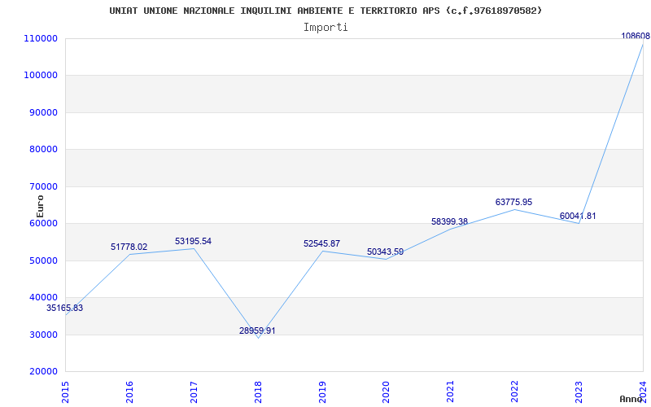Click the 2023 x-axis year label
Viewport: 651px width, 407px height.
click(579, 392)
